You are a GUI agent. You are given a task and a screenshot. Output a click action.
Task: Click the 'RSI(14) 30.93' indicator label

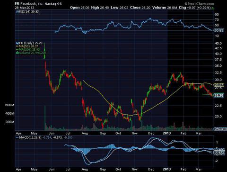29,12
